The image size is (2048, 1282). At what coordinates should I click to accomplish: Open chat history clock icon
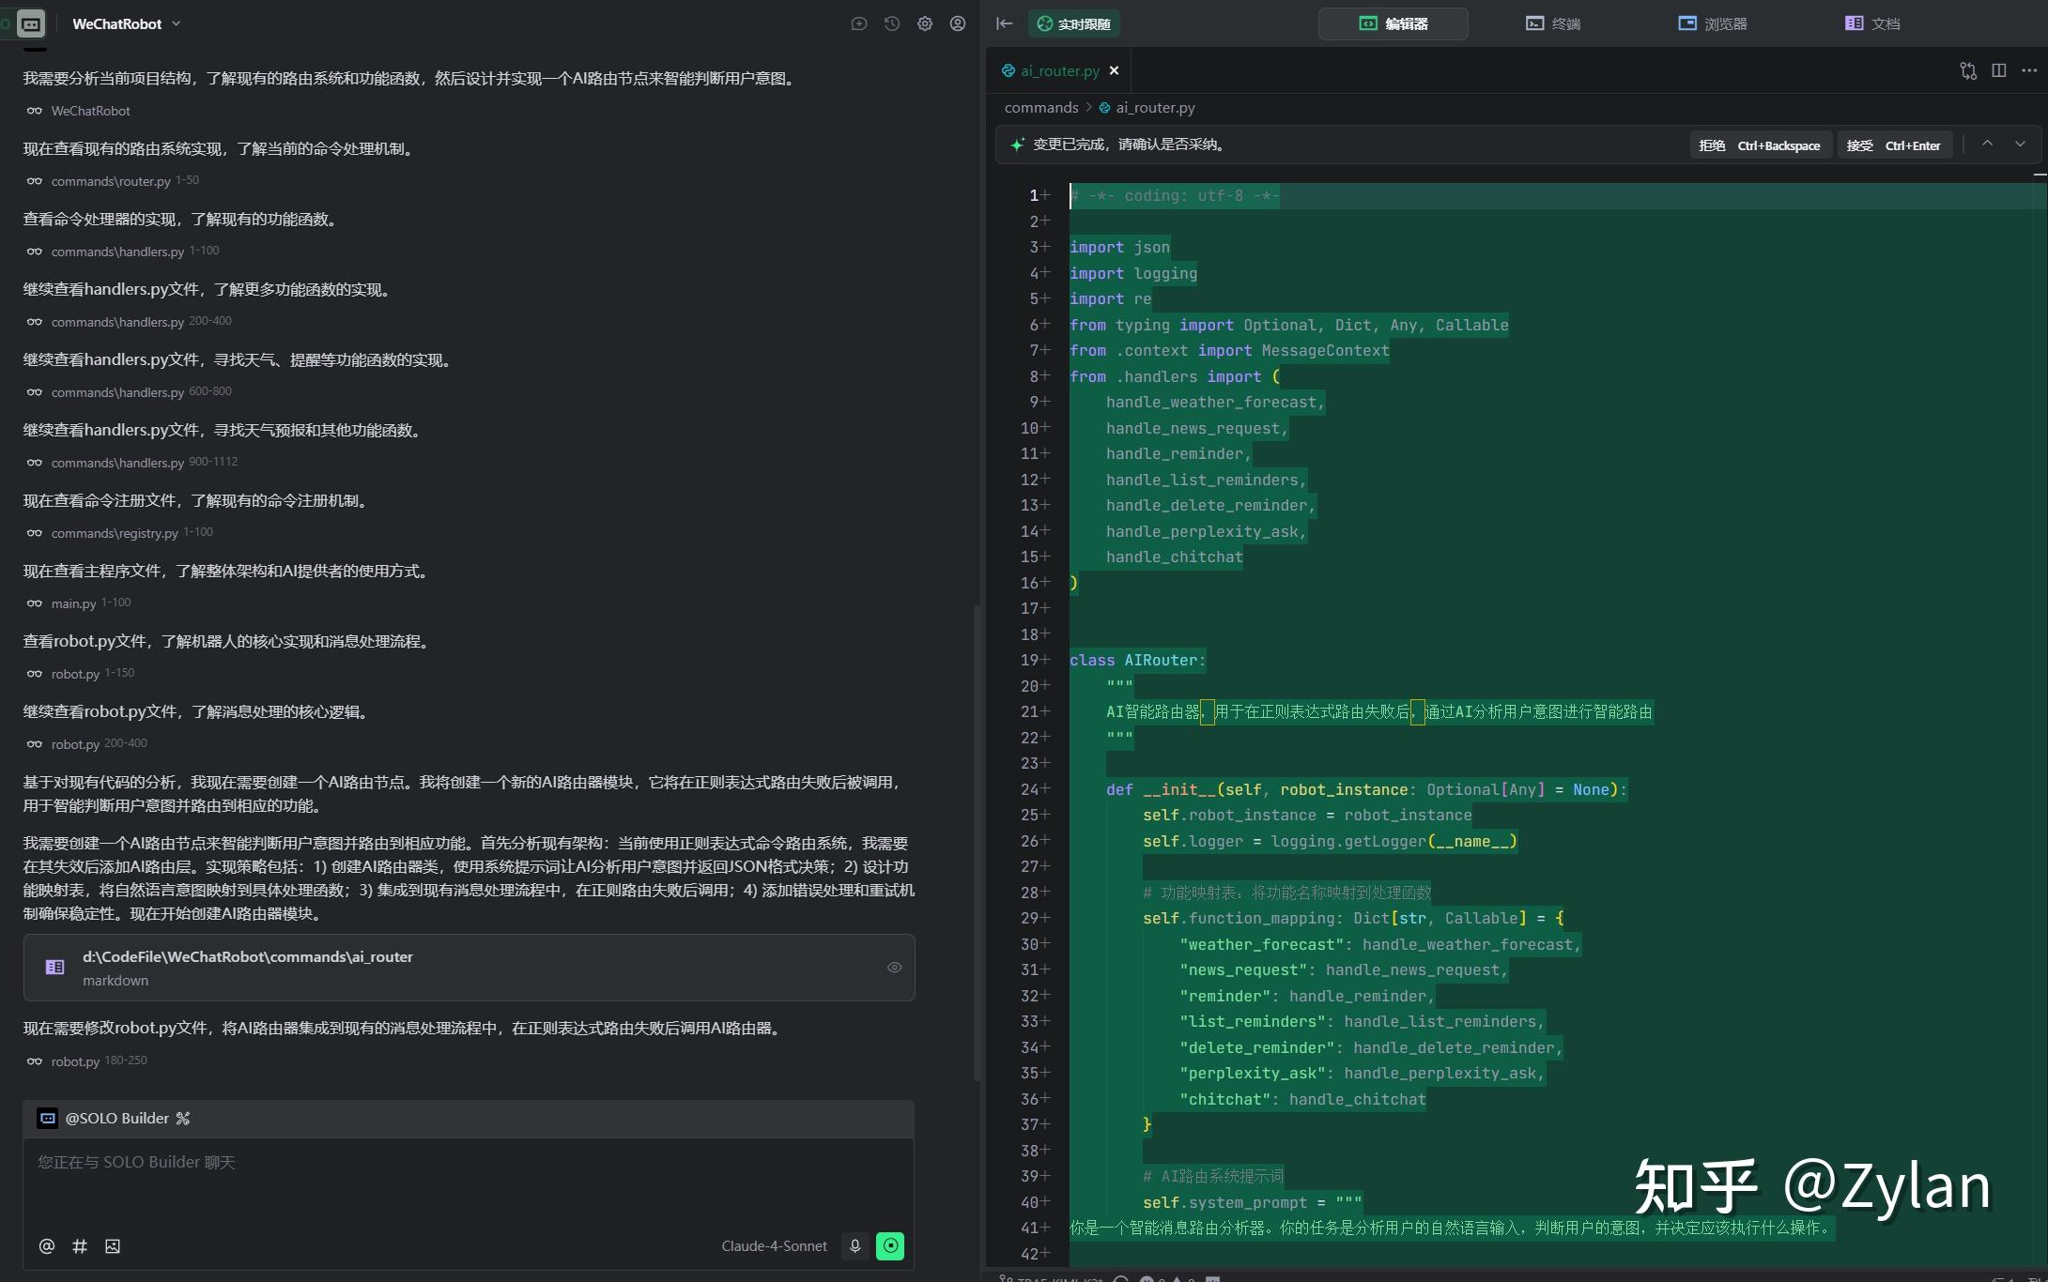point(892,23)
